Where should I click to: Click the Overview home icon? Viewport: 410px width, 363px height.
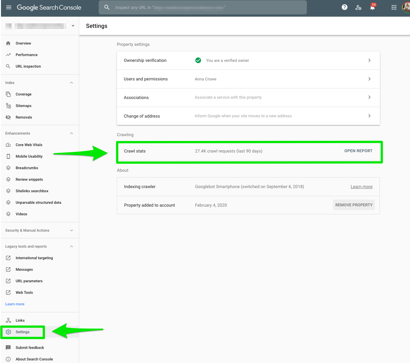point(8,43)
